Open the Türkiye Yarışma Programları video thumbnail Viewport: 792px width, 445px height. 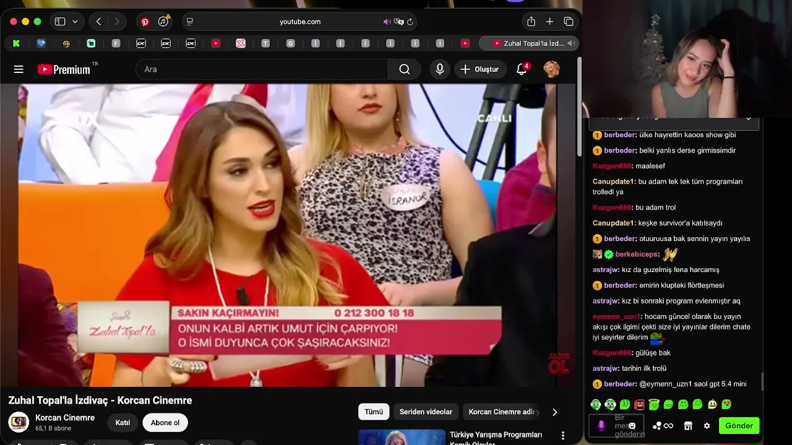coord(402,437)
